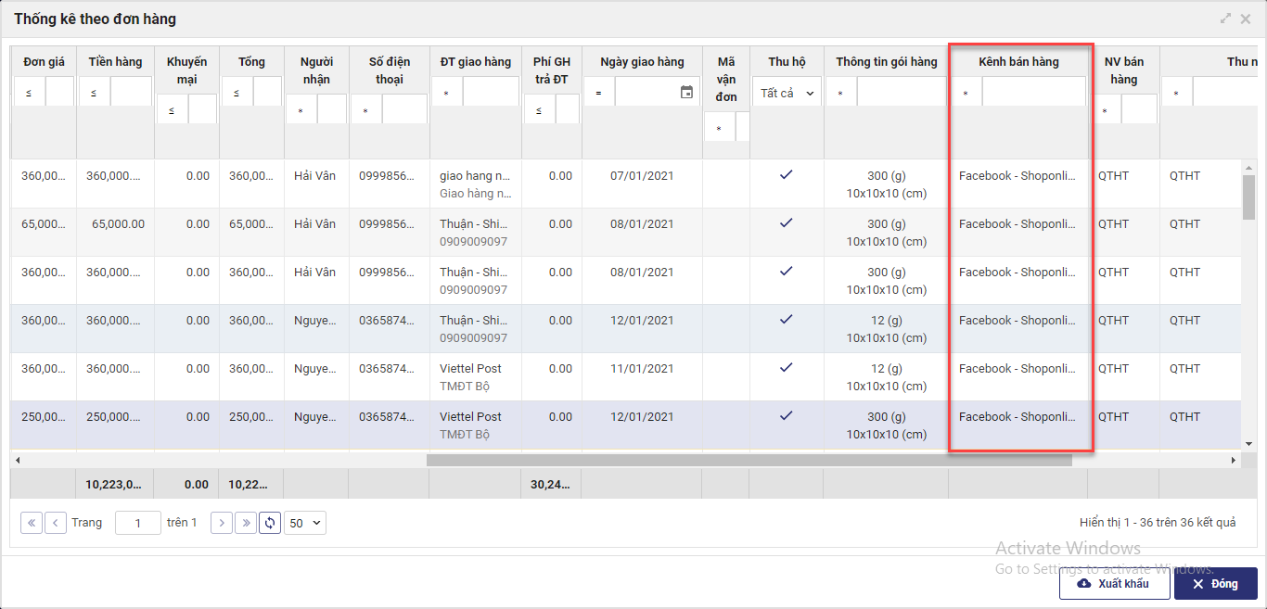Screen dimensions: 1267x609
Task: Focus the Kênh bán hàng filter text field
Action: (x=1033, y=93)
